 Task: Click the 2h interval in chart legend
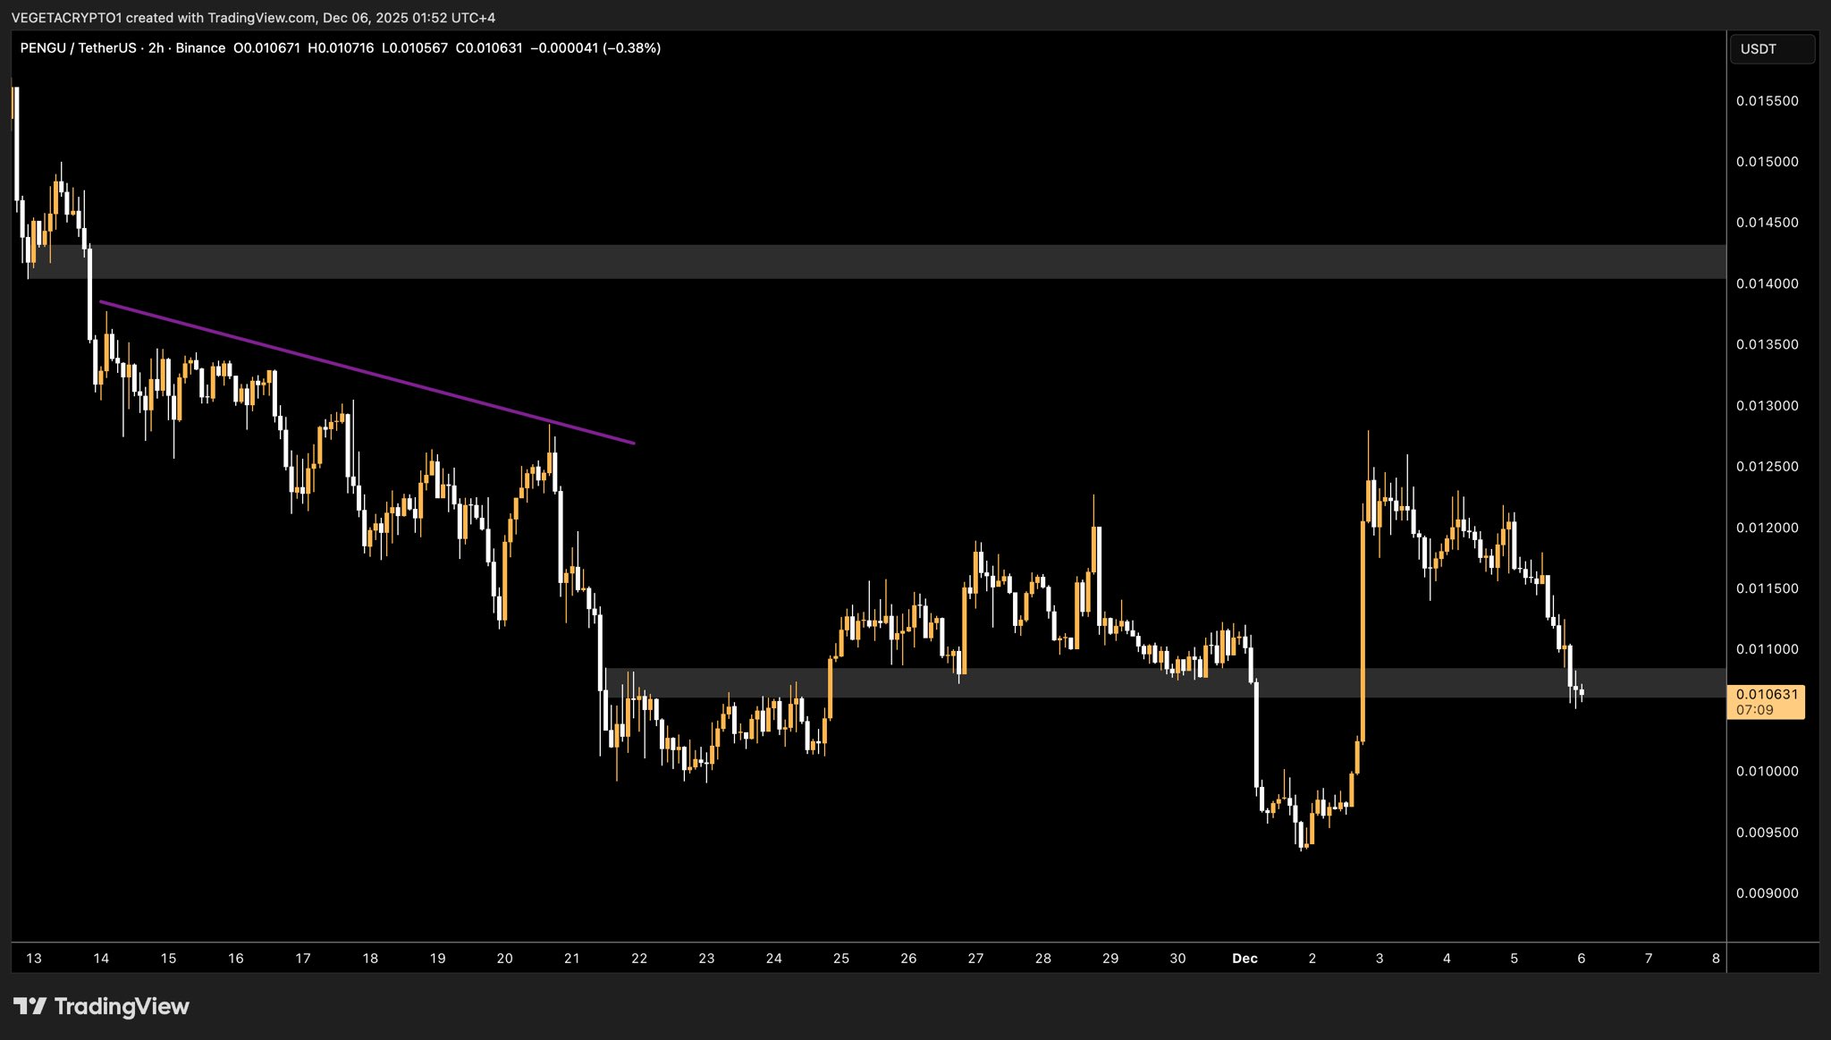pyautogui.click(x=156, y=48)
